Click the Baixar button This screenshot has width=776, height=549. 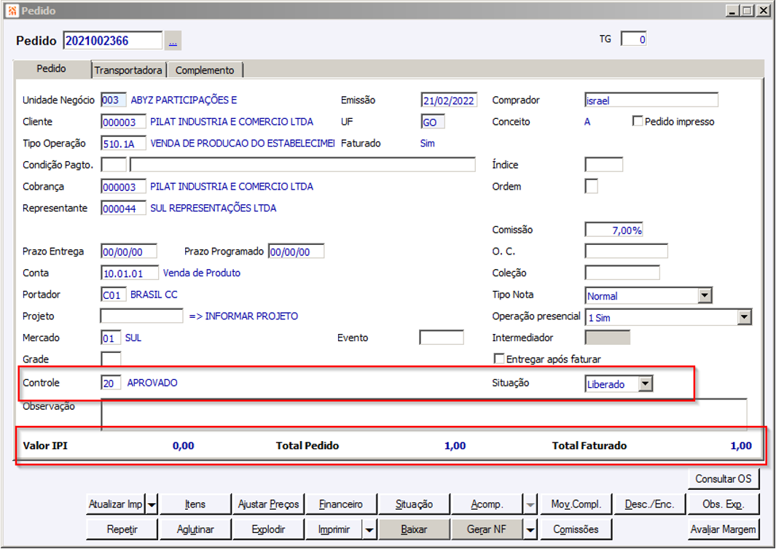point(414,530)
